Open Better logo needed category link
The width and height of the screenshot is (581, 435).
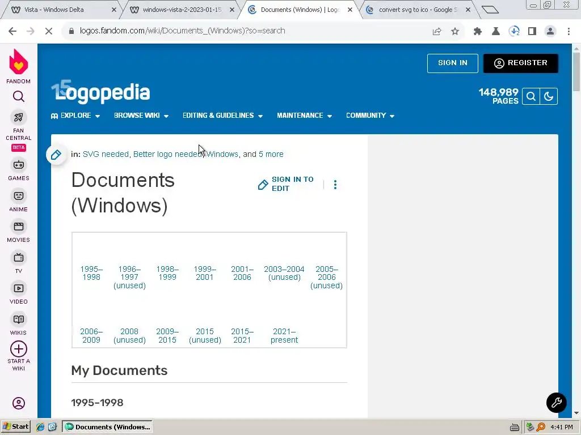(168, 154)
